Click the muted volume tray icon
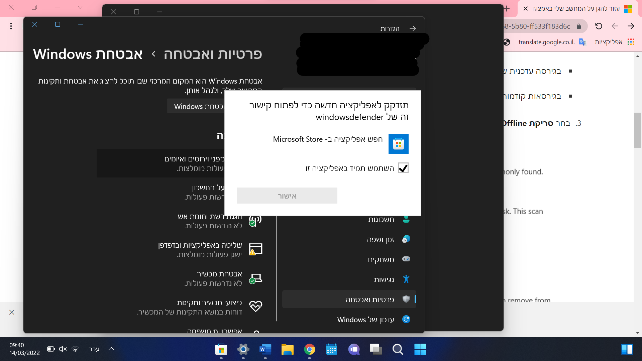Viewport: 642px width, 361px height. 63,349
